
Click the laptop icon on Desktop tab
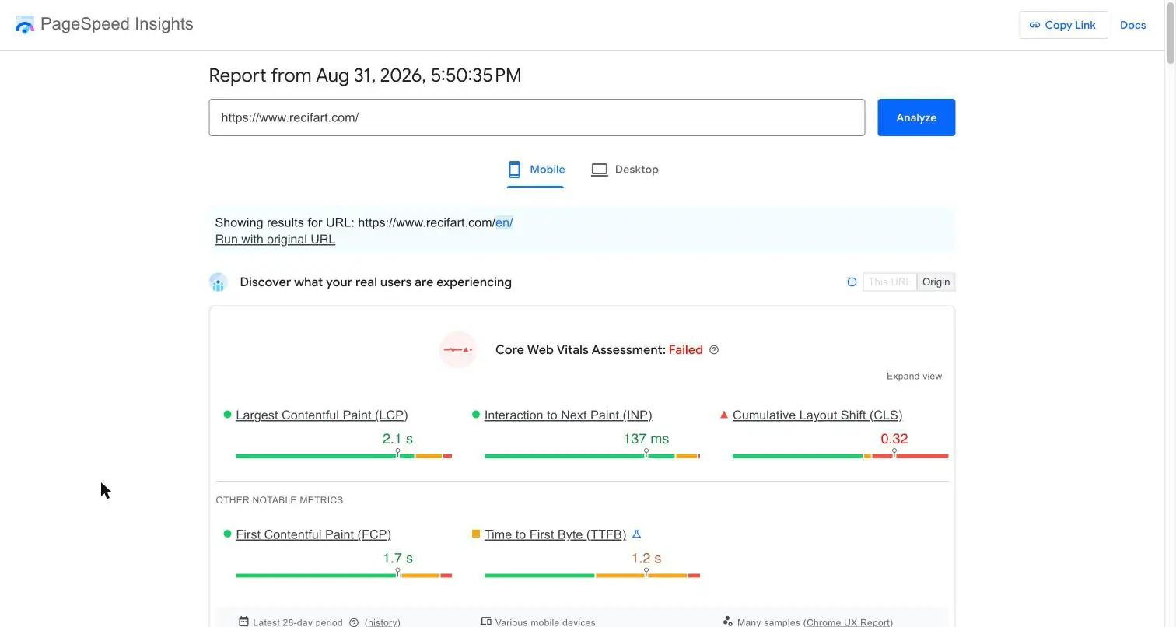click(599, 170)
